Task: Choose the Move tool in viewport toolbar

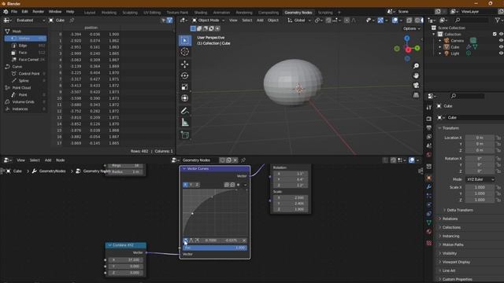Action: (x=185, y=64)
